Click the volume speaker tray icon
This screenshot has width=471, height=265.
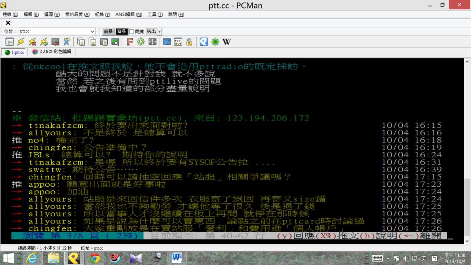pos(406,258)
